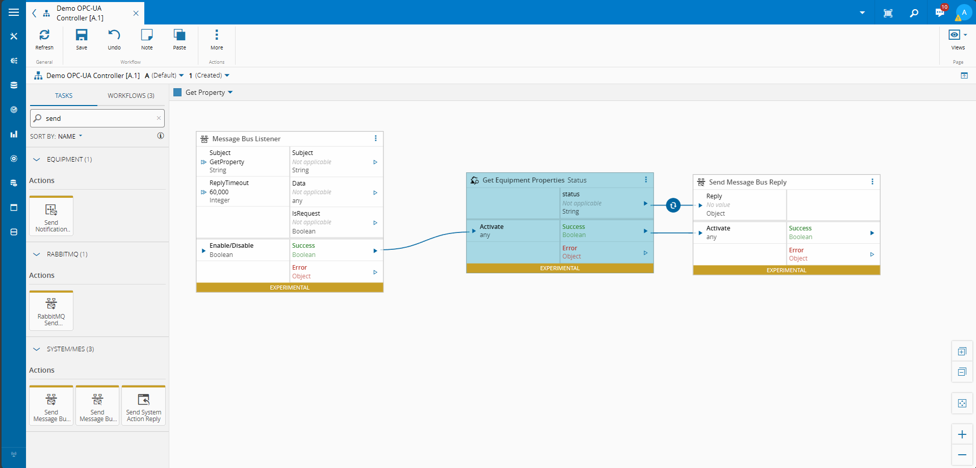This screenshot has height=468, width=976.
Task: Select the RabbitMQ Send task
Action: [51, 310]
